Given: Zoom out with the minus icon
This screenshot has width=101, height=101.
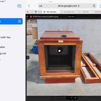Looking at the screenshot, I should 68,98.
